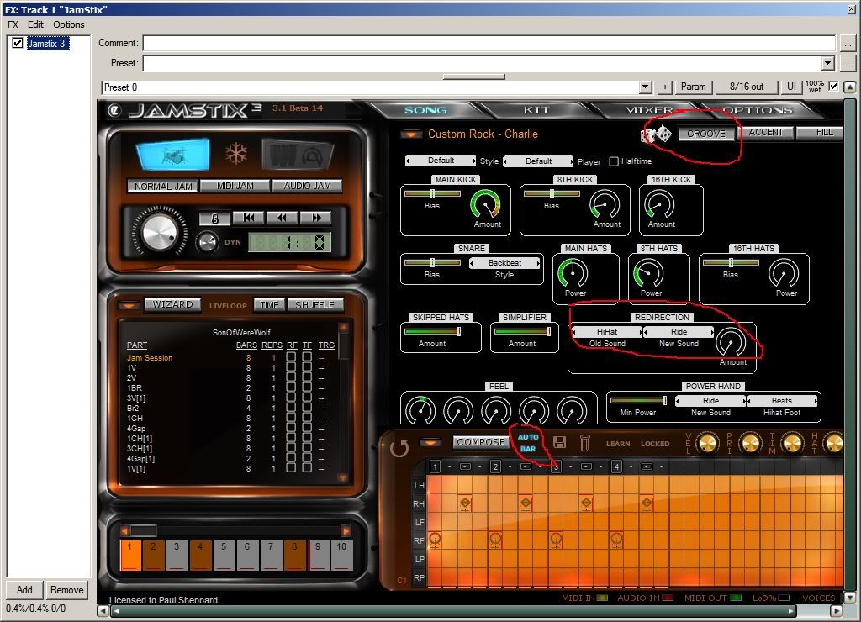This screenshot has height=622, width=861.
Task: Expand the Custom Rock - Charlie style menu
Action: click(411, 134)
